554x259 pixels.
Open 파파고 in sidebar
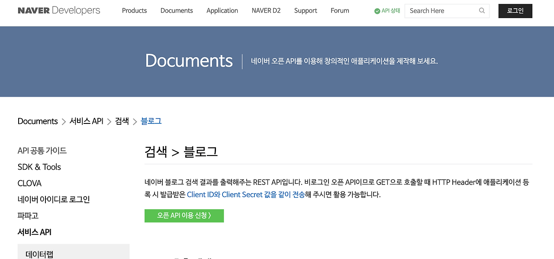tap(28, 216)
